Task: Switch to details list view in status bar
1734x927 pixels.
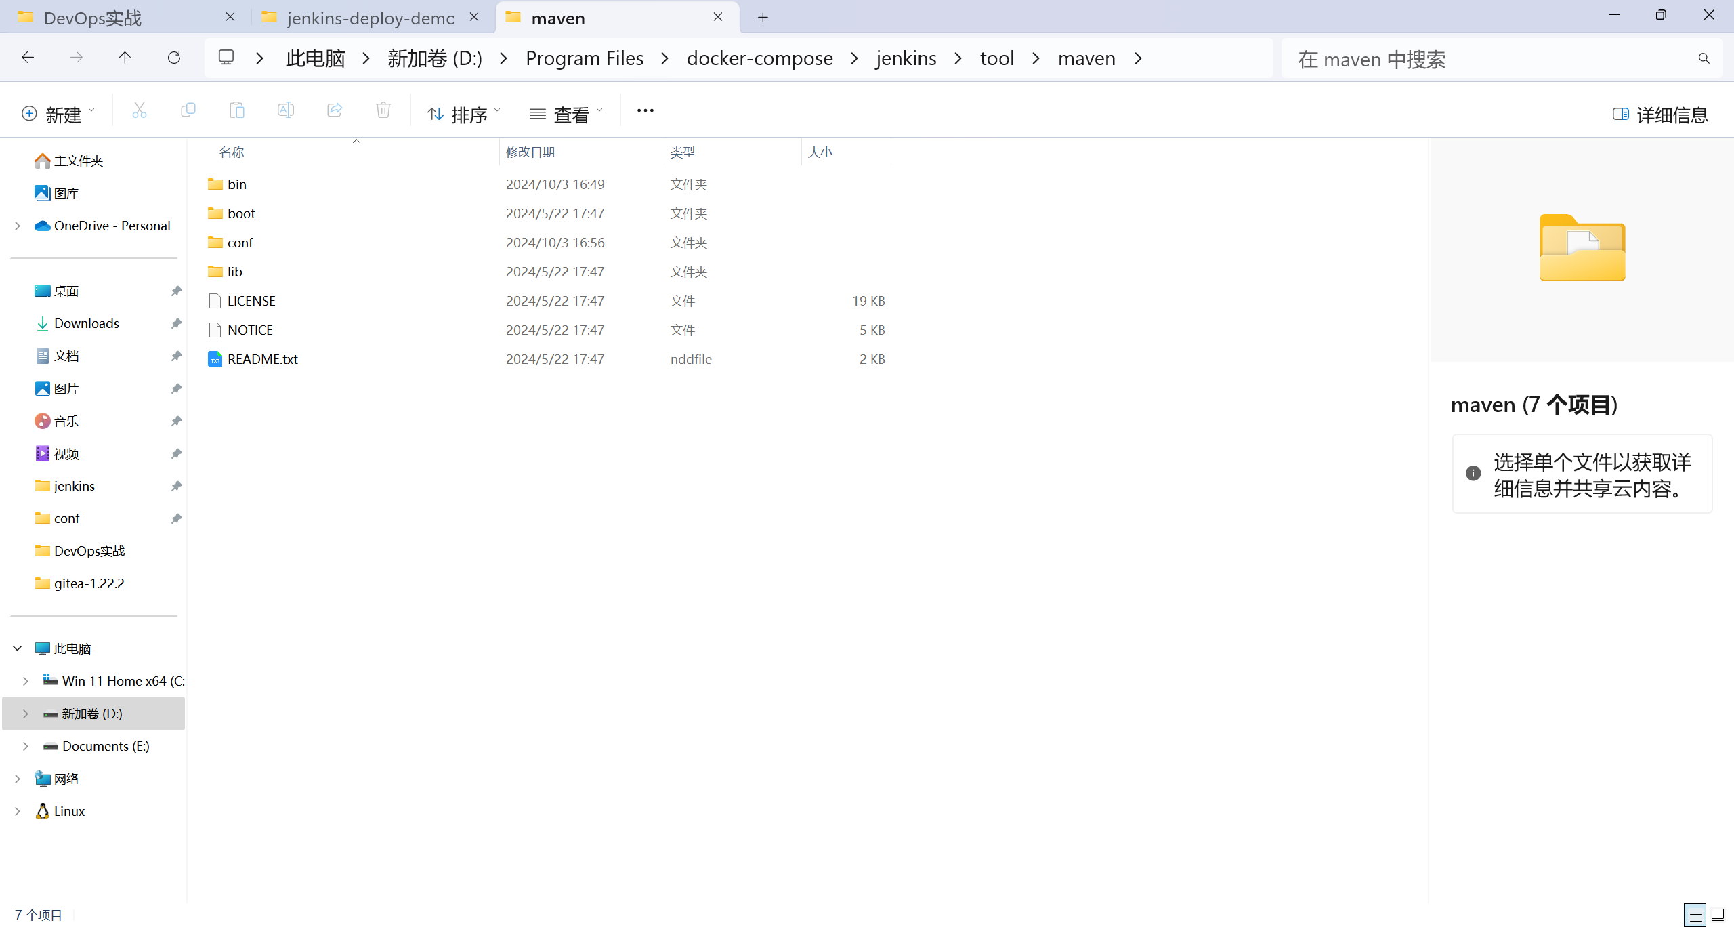Action: (x=1695, y=915)
